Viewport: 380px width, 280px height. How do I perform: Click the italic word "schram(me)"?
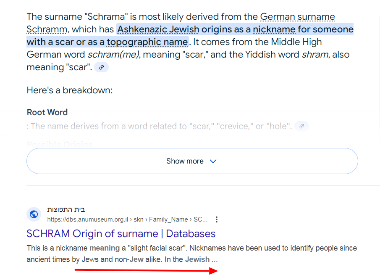pos(114,55)
